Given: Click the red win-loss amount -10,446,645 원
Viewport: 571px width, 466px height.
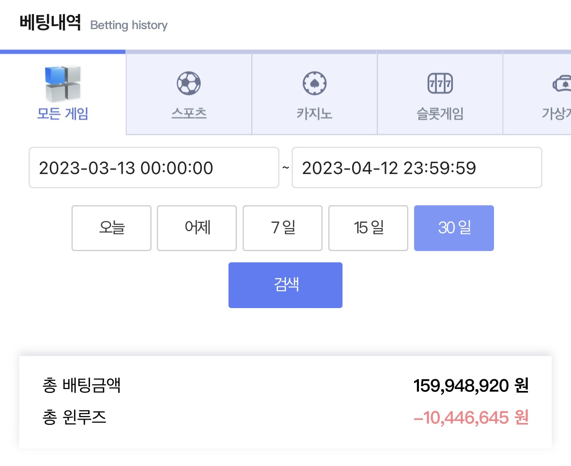Looking at the screenshot, I should [471, 418].
